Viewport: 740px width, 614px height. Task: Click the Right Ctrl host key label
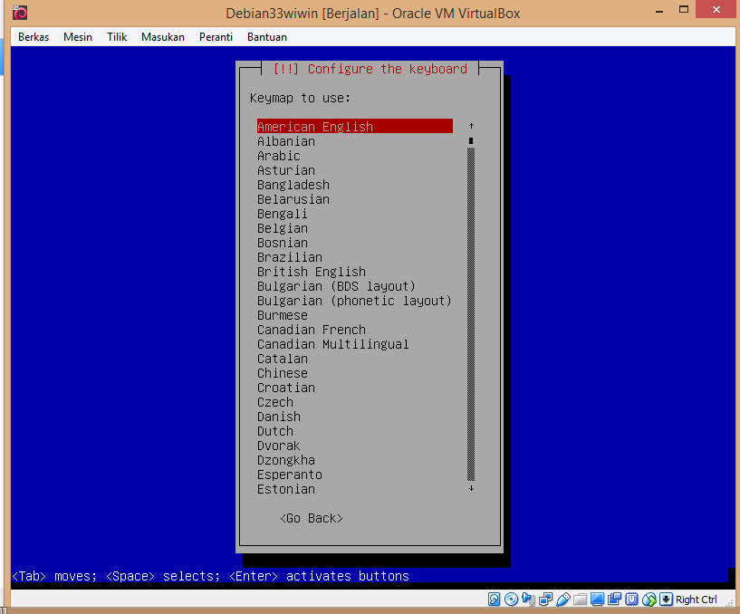[697, 600]
